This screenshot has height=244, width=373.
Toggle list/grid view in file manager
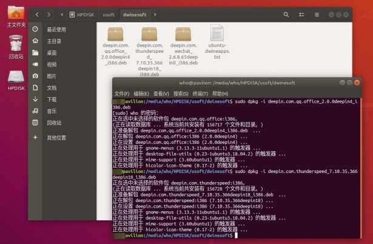301,15
